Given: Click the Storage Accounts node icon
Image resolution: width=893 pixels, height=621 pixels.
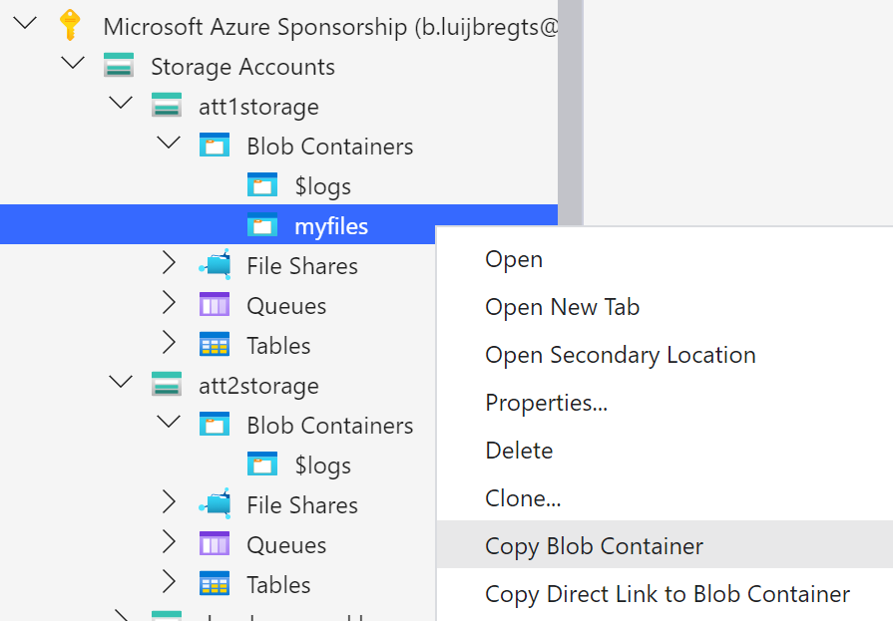Looking at the screenshot, I should pyautogui.click(x=119, y=67).
